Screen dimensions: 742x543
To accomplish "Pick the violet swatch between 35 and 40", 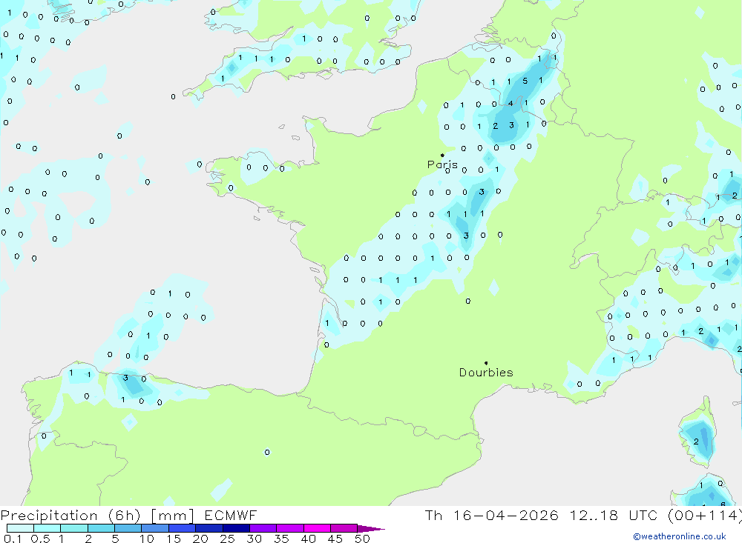I will tap(290, 528).
